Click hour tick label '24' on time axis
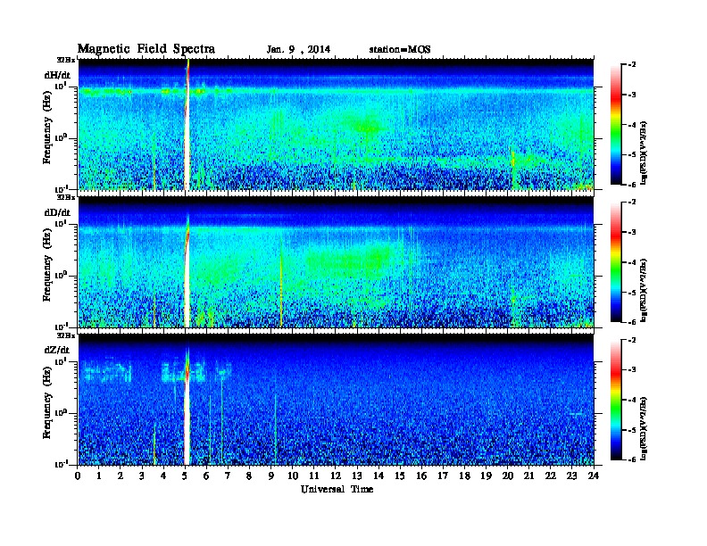The image size is (707, 546). [x=594, y=476]
